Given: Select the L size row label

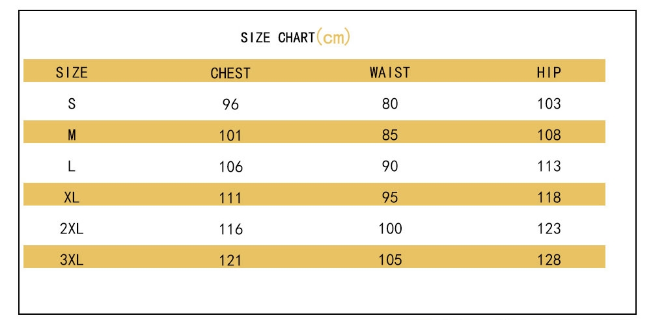Looking at the screenshot, I should click(x=72, y=167).
